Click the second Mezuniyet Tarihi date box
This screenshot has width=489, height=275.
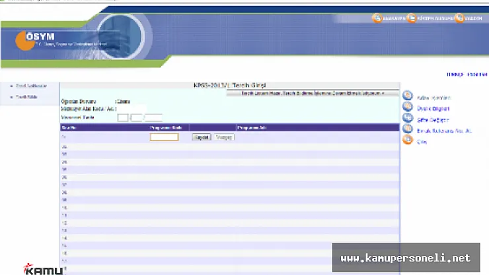point(137,117)
